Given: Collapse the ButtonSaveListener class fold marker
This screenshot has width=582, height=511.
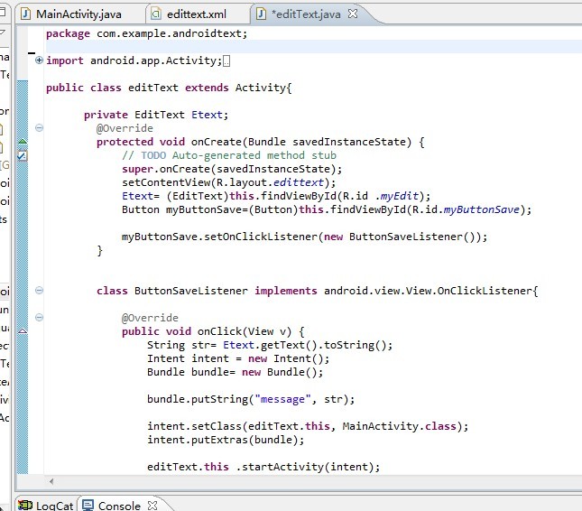Looking at the screenshot, I should coord(39,291).
